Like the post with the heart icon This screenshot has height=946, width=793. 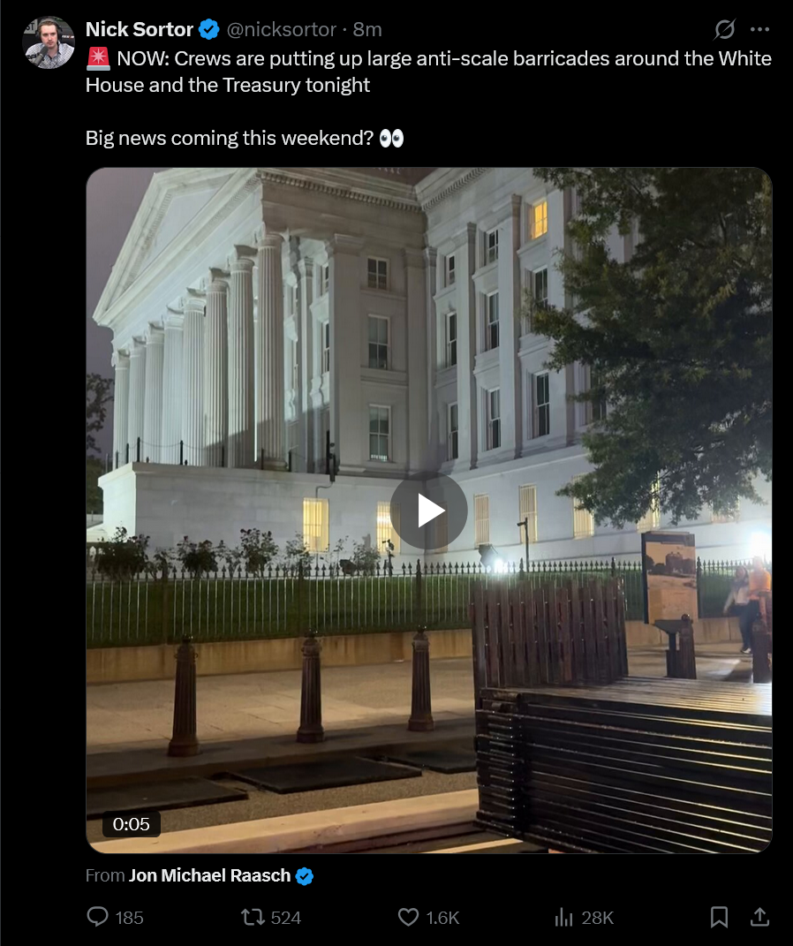pyautogui.click(x=408, y=917)
